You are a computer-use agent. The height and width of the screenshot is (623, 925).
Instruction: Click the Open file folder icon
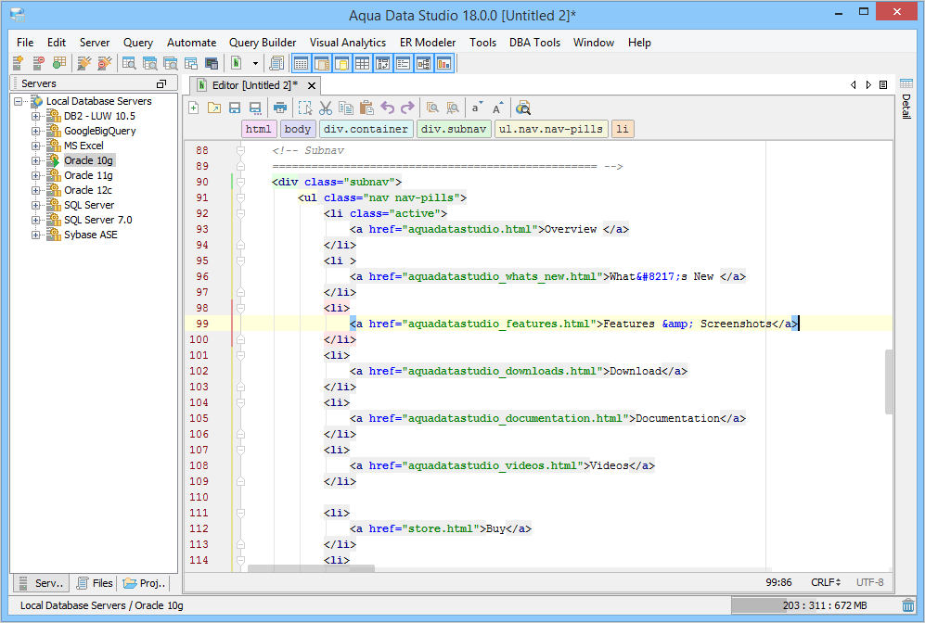coord(214,108)
